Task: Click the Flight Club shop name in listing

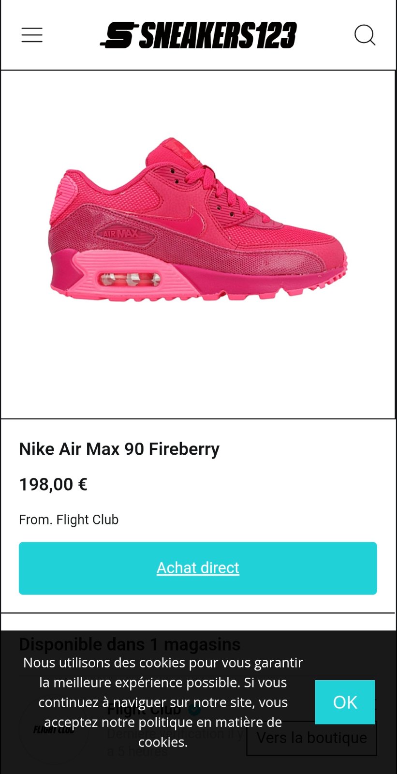Action: 144,710
